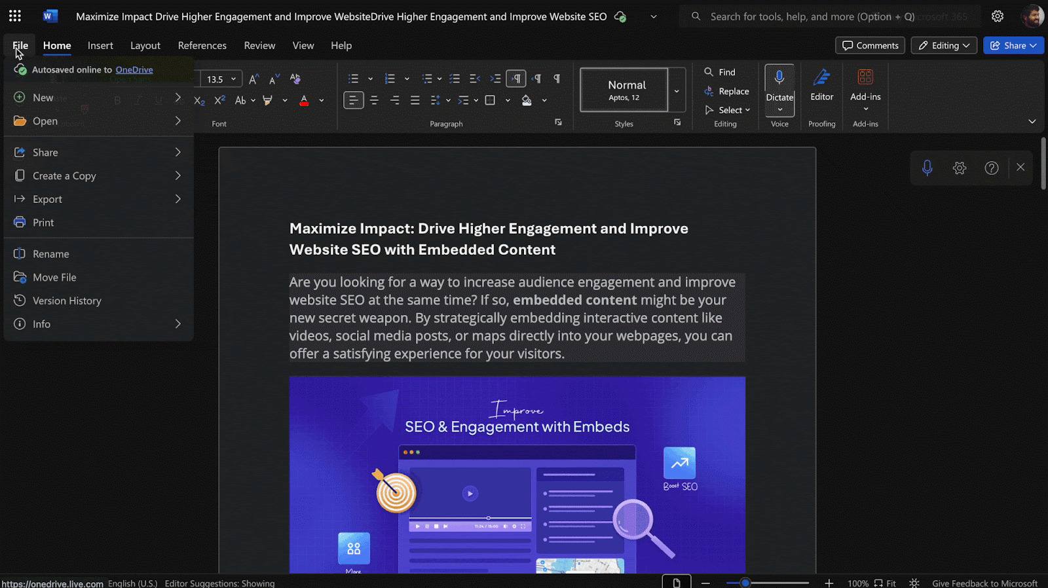Open Replace in Editing group
The image size is (1048, 588).
[726, 92]
